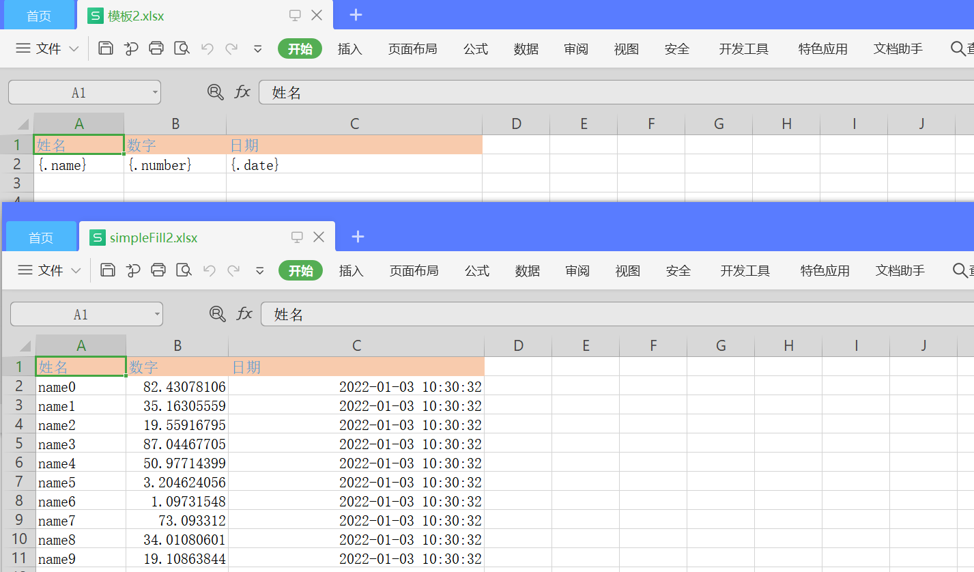Image resolution: width=974 pixels, height=572 pixels.
Task: Click the Print icon in simpleFill2.xlsx toolbar
Action: 158,270
